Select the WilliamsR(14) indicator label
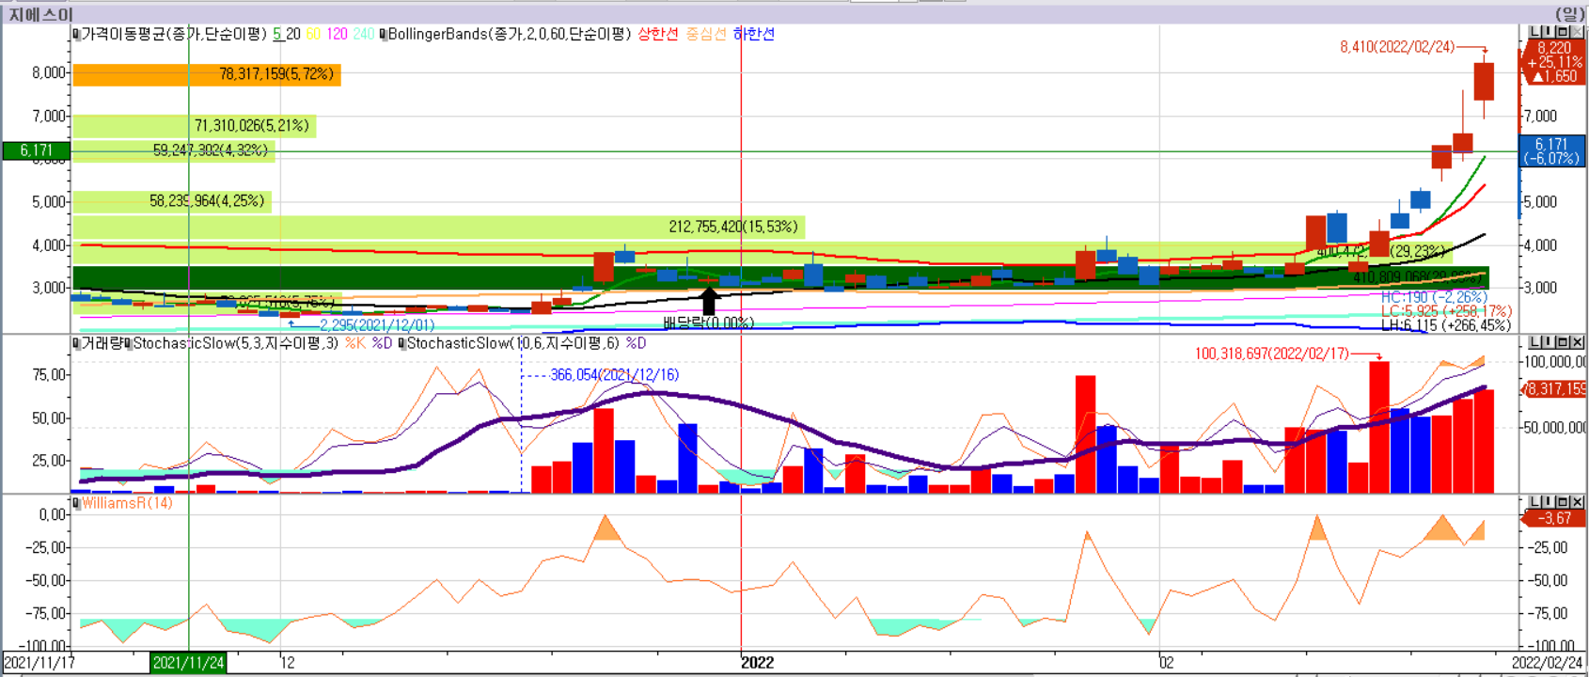The width and height of the screenshot is (1589, 677). click(127, 503)
